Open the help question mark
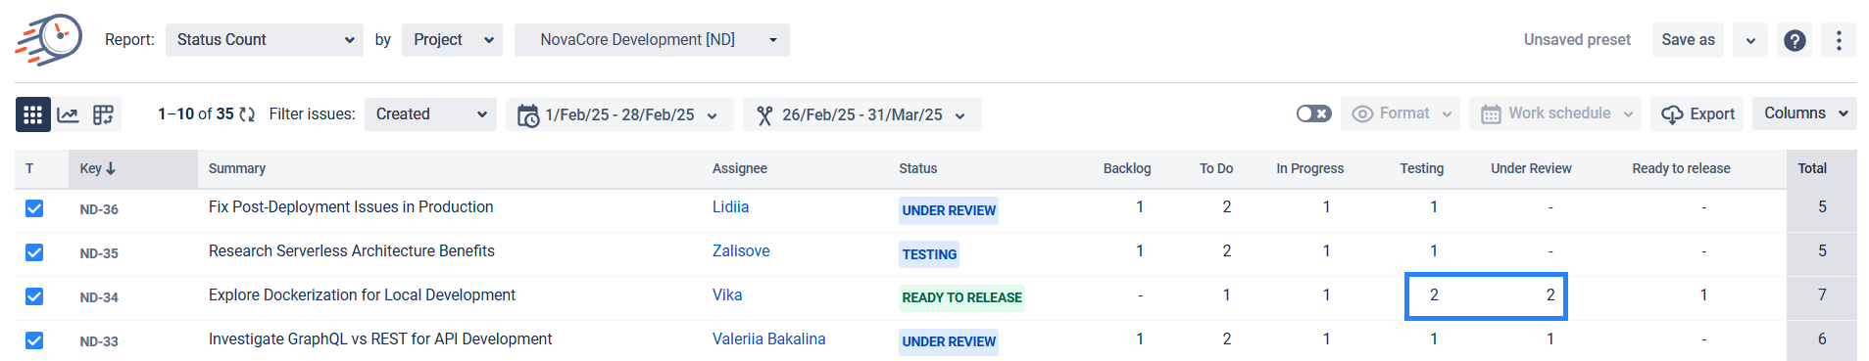 (1795, 40)
